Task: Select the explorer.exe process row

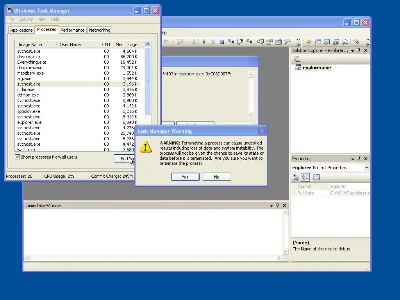Action: tap(78, 122)
